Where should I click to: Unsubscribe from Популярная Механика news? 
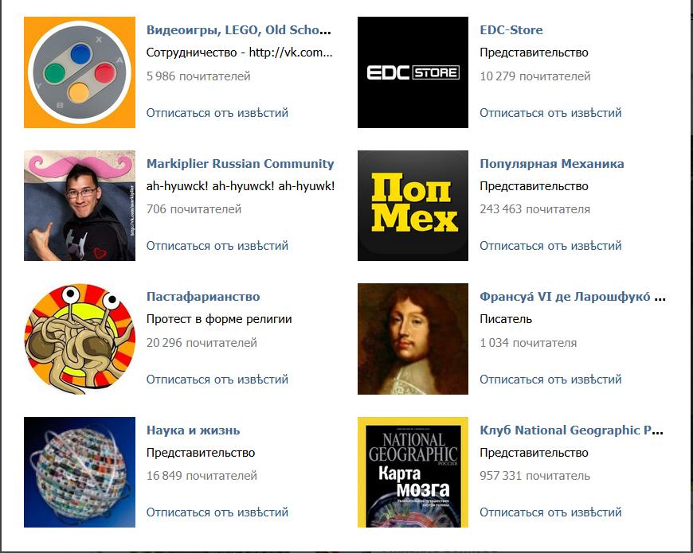(550, 246)
